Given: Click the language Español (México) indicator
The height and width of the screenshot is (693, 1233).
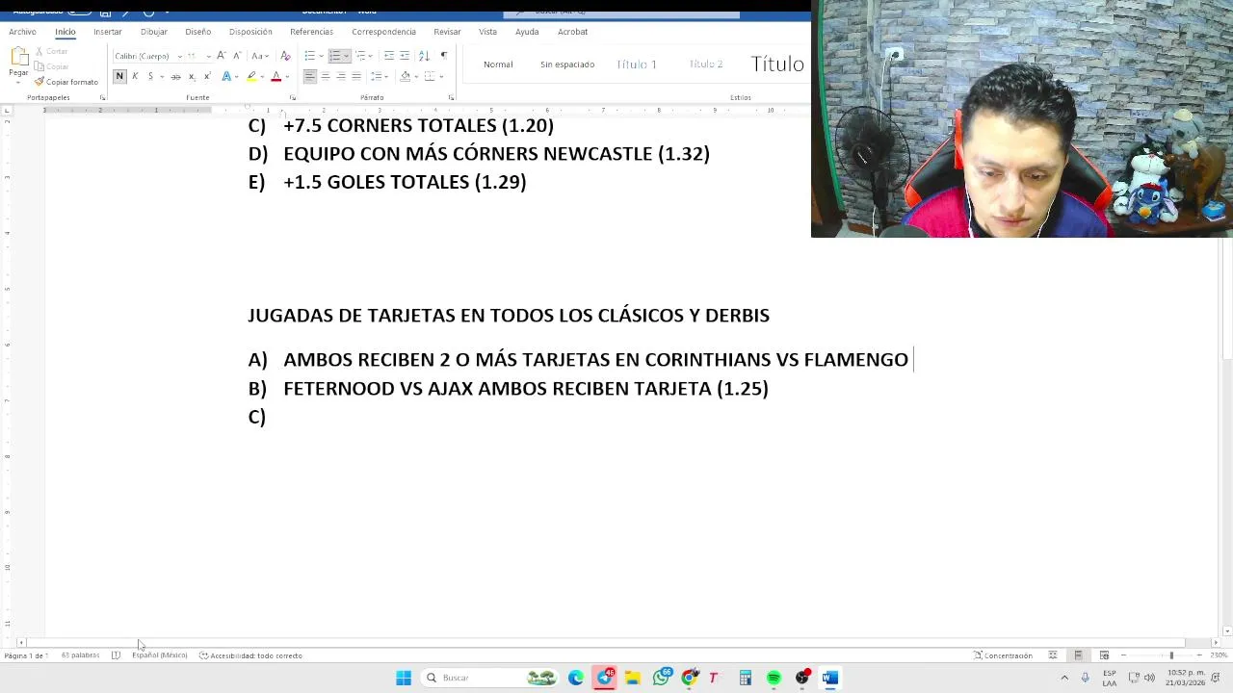Looking at the screenshot, I should (160, 655).
